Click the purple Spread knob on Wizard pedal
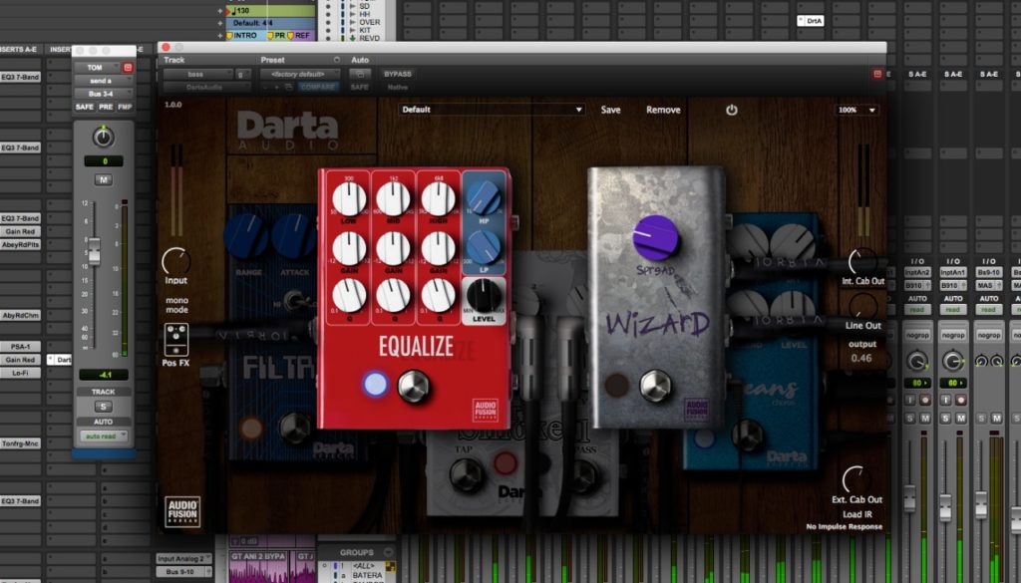The image size is (1021, 583). (655, 238)
